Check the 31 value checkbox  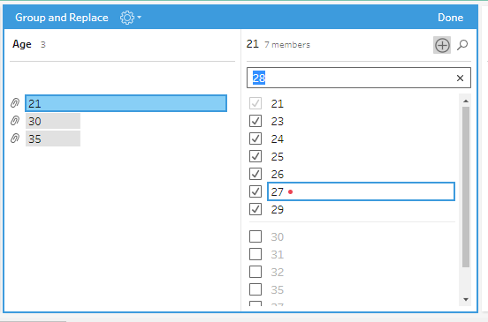255,254
